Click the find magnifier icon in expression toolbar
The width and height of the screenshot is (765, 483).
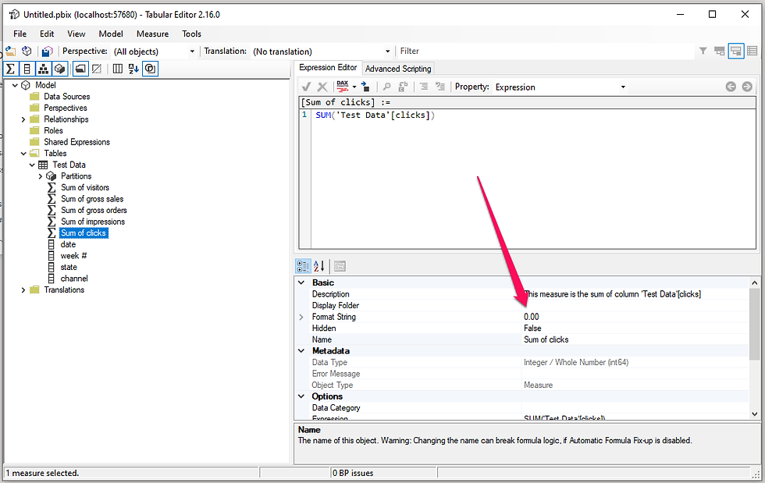[x=387, y=87]
